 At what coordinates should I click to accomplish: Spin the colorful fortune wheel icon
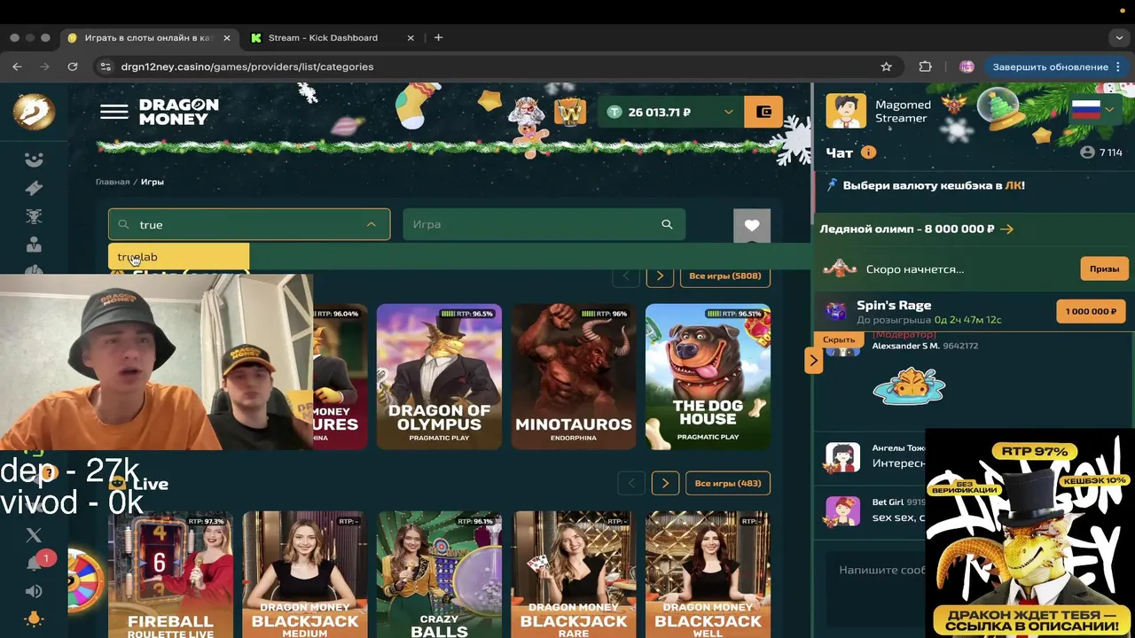[x=87, y=580]
